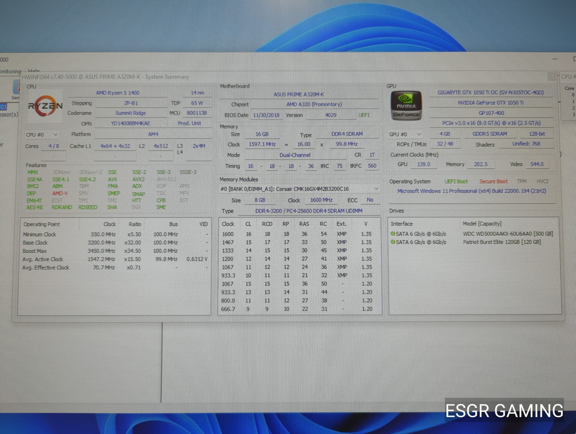
Task: Click the motherboard name ASUS PRIME A320M-K field
Action: 299,95
